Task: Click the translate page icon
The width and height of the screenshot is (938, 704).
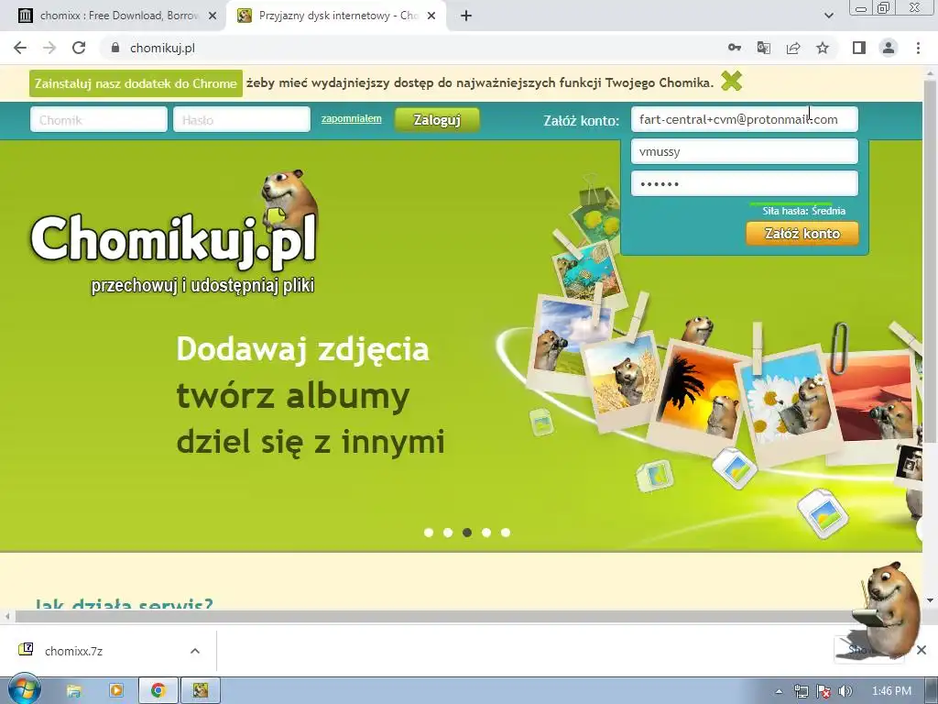Action: [x=763, y=48]
